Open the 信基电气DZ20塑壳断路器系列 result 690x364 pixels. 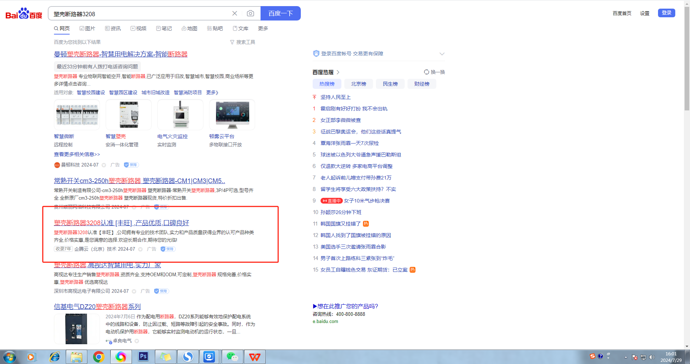coord(97,306)
